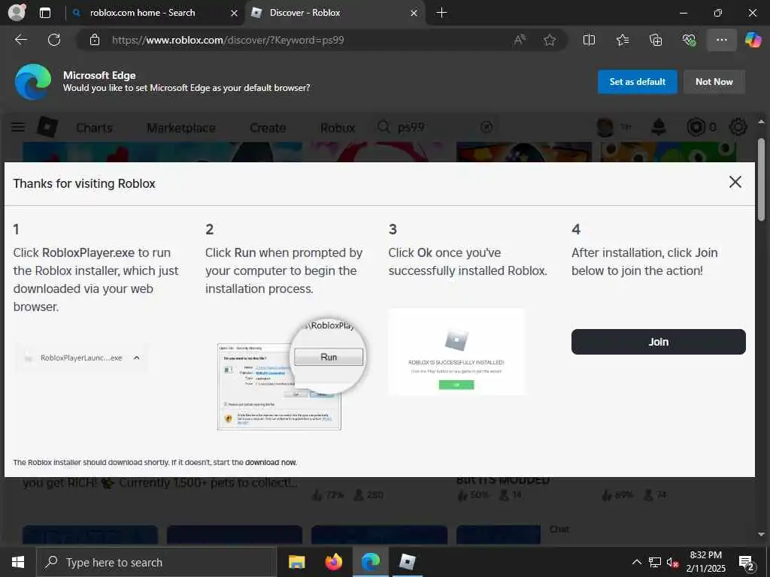Image resolution: width=770 pixels, height=577 pixels.
Task: Show hidden system tray icons
Action: [x=636, y=562]
